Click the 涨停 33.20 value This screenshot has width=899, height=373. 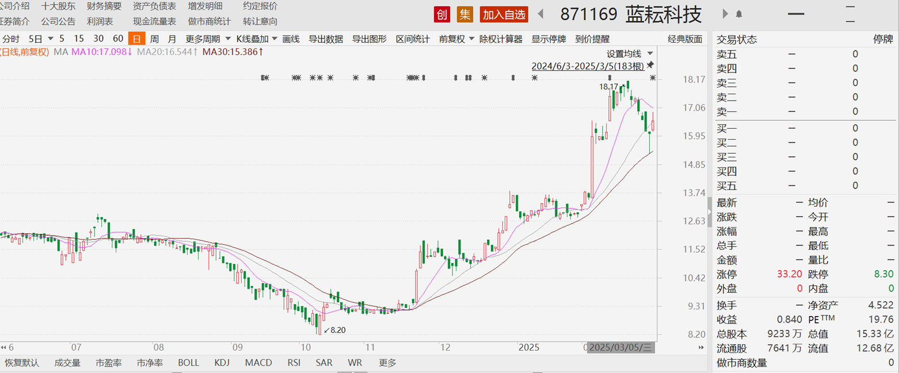(790, 274)
